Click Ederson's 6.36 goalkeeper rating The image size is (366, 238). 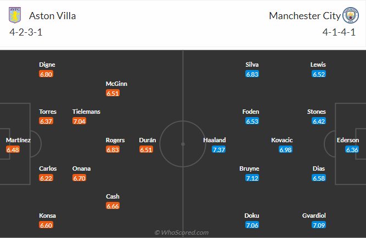[x=352, y=149]
